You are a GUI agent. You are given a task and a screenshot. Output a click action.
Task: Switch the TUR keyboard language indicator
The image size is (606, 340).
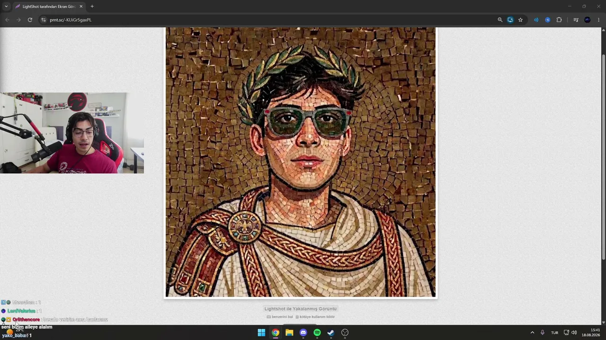click(x=554, y=332)
